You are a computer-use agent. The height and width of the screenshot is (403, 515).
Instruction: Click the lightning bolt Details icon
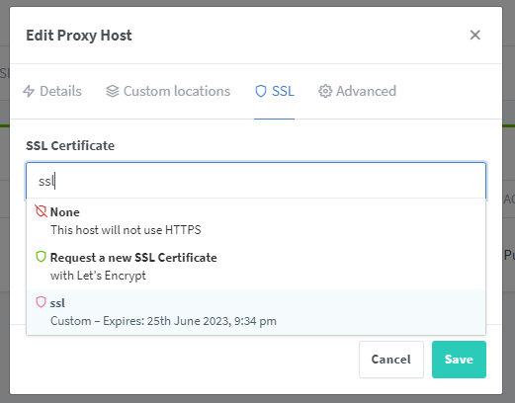click(29, 91)
